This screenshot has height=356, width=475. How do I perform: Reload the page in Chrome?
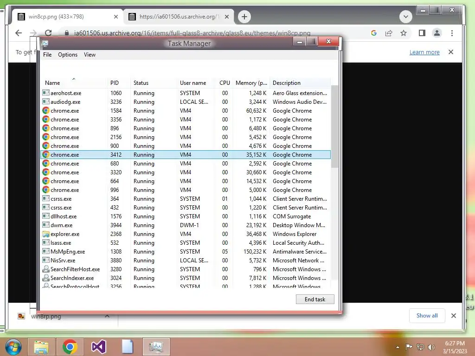[x=48, y=33]
